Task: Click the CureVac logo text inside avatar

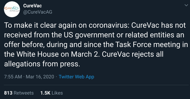Action: pos(11,8)
